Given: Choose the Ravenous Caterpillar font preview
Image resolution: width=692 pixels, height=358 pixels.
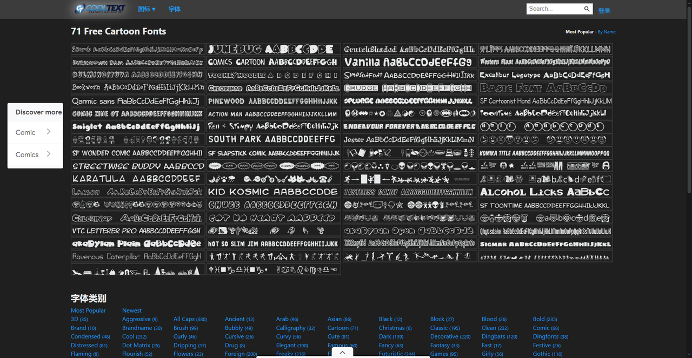Looking at the screenshot, I should point(137,256).
